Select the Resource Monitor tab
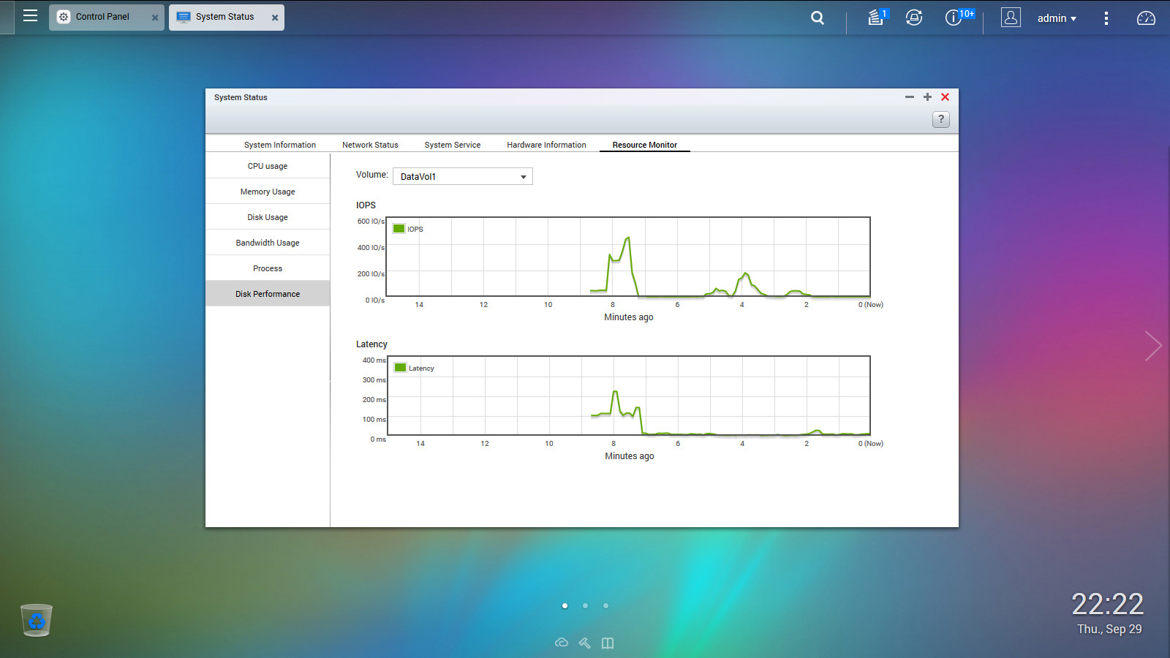 point(645,145)
